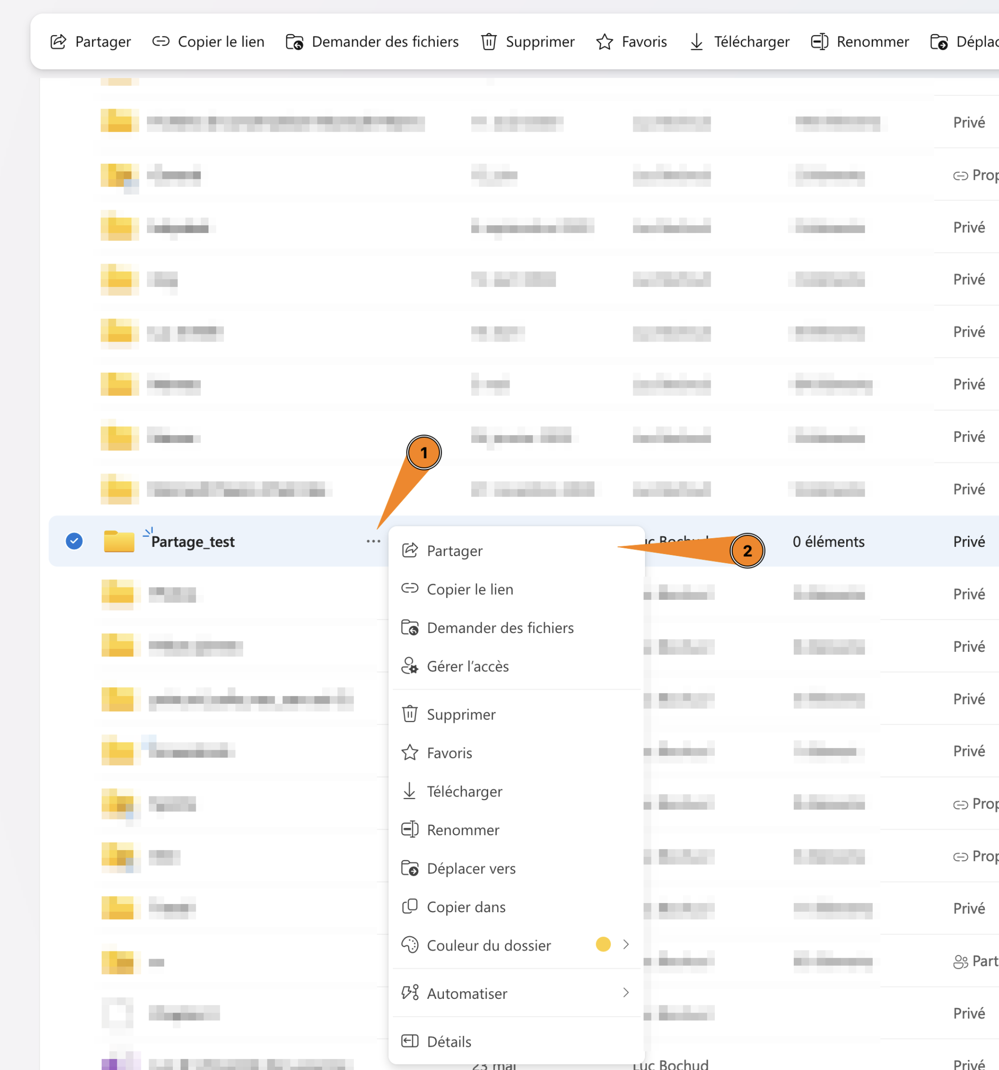Click the Renommer icon in top toolbar
Image resolution: width=999 pixels, height=1070 pixels.
tap(819, 42)
